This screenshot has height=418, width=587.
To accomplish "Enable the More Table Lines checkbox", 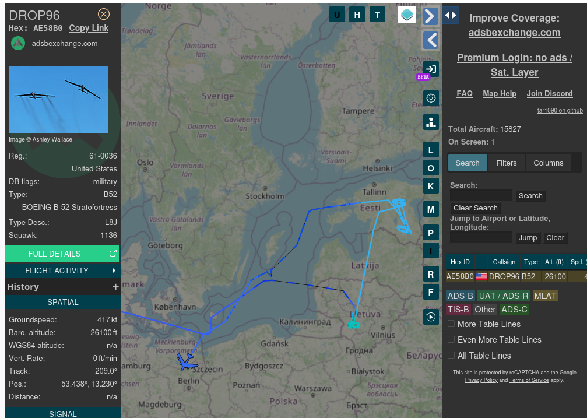I will pos(451,324).
